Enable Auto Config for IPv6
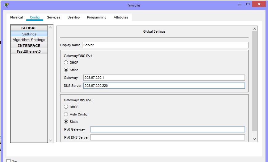The height and width of the screenshot is (162, 268). pyautogui.click(x=66, y=114)
